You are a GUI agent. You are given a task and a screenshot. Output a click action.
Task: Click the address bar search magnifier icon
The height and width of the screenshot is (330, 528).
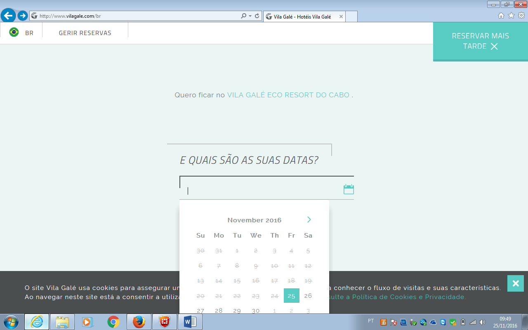click(243, 16)
